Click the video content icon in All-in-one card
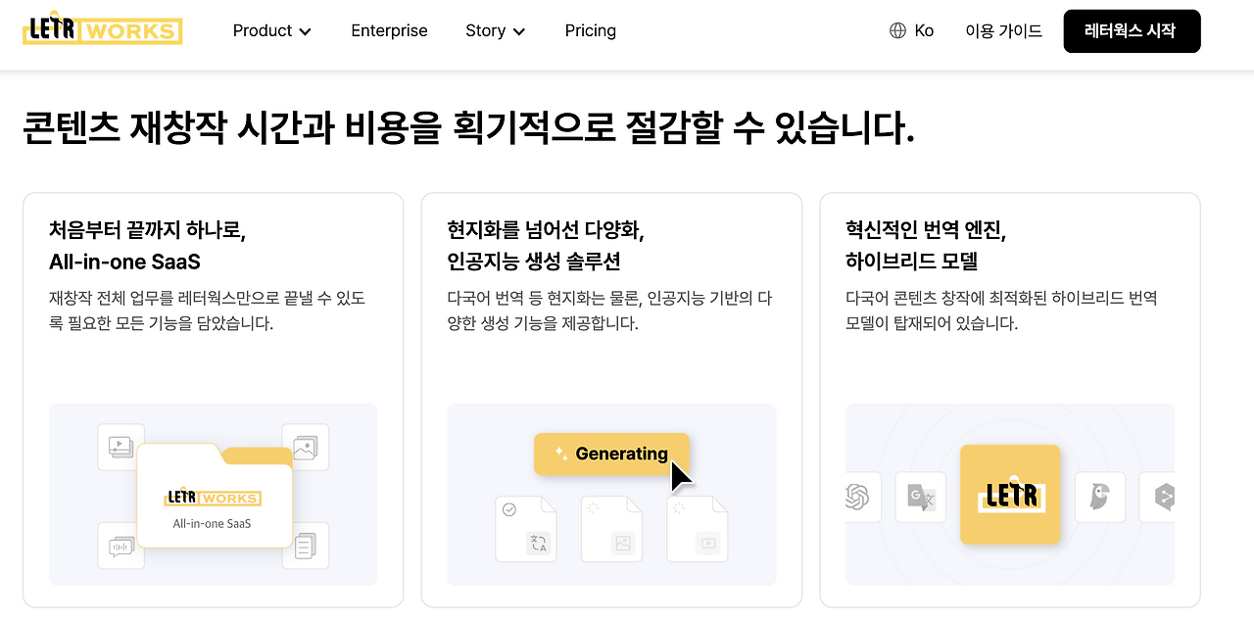This screenshot has height=621, width=1254. pyautogui.click(x=121, y=446)
